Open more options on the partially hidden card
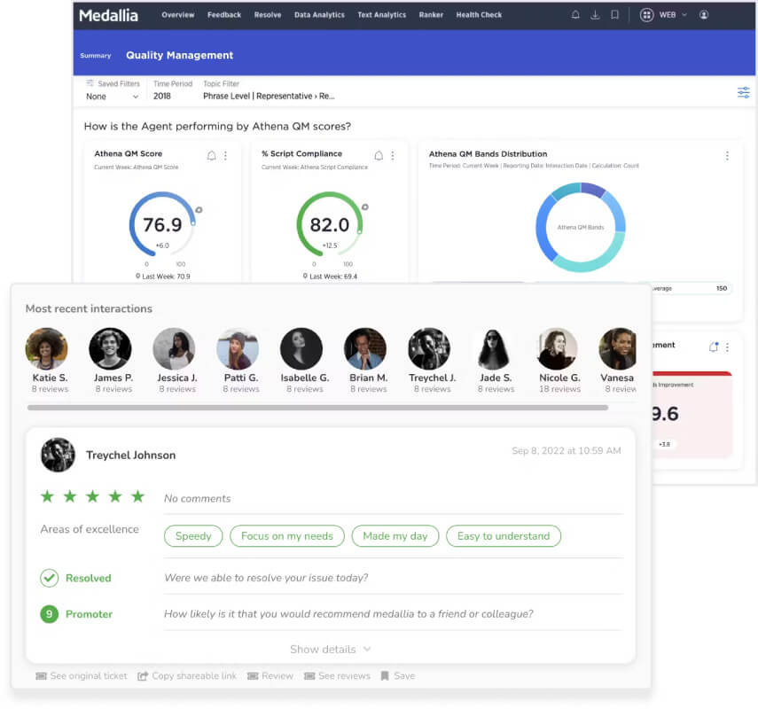758x709 pixels. click(727, 347)
